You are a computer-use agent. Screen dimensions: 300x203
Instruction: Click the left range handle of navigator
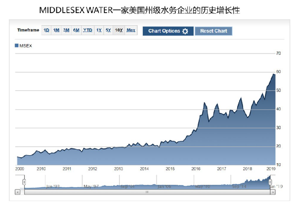coord(24,182)
